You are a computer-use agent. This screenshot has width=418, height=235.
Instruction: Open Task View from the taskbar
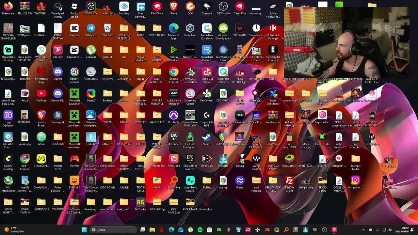pyautogui.click(x=143, y=230)
